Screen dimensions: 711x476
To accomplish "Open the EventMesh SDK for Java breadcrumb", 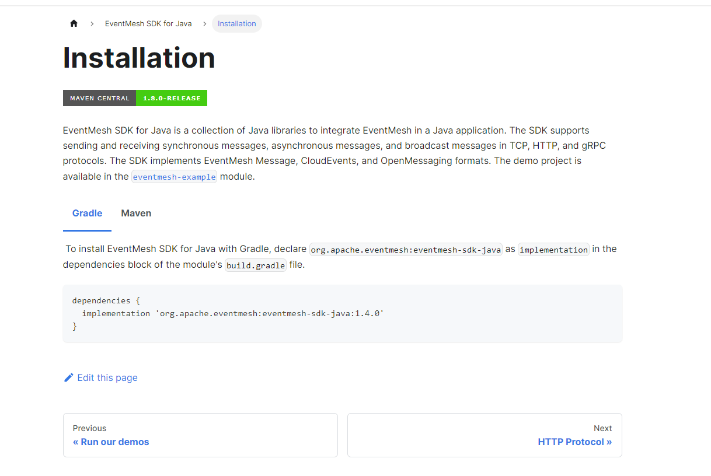I will 148,24.
